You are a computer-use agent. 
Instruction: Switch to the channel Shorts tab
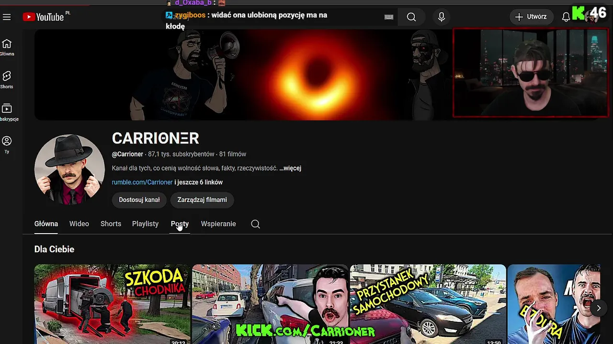click(111, 224)
